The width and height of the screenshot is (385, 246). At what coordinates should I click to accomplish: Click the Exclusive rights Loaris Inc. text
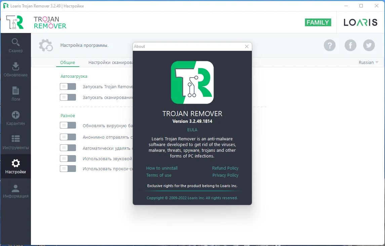point(192,186)
